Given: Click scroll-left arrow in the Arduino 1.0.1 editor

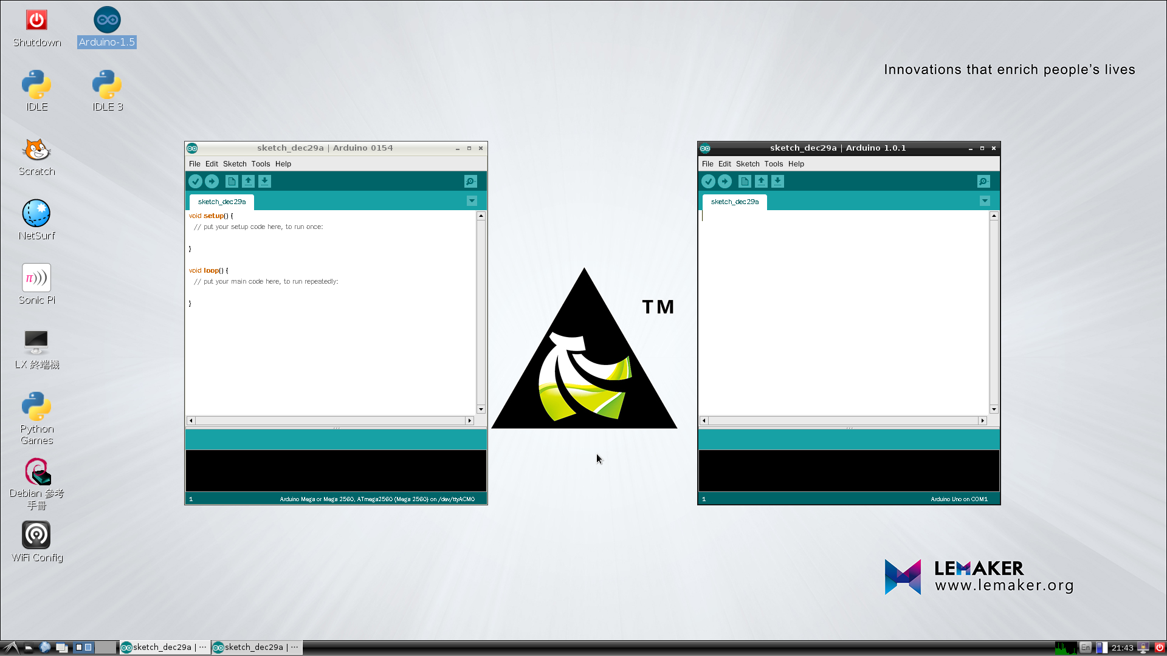Looking at the screenshot, I should click(x=704, y=420).
